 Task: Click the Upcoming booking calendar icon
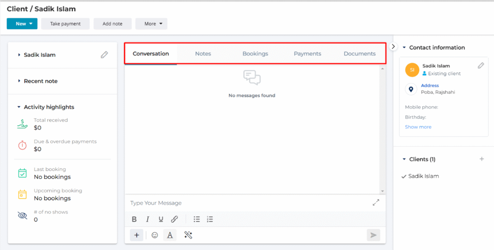pyautogui.click(x=22, y=194)
